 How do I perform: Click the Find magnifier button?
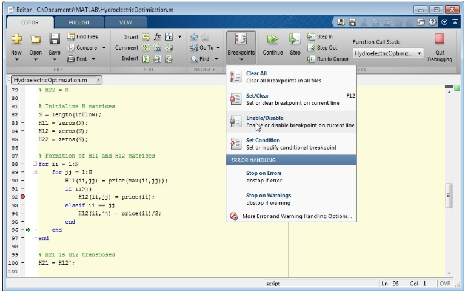point(200,59)
